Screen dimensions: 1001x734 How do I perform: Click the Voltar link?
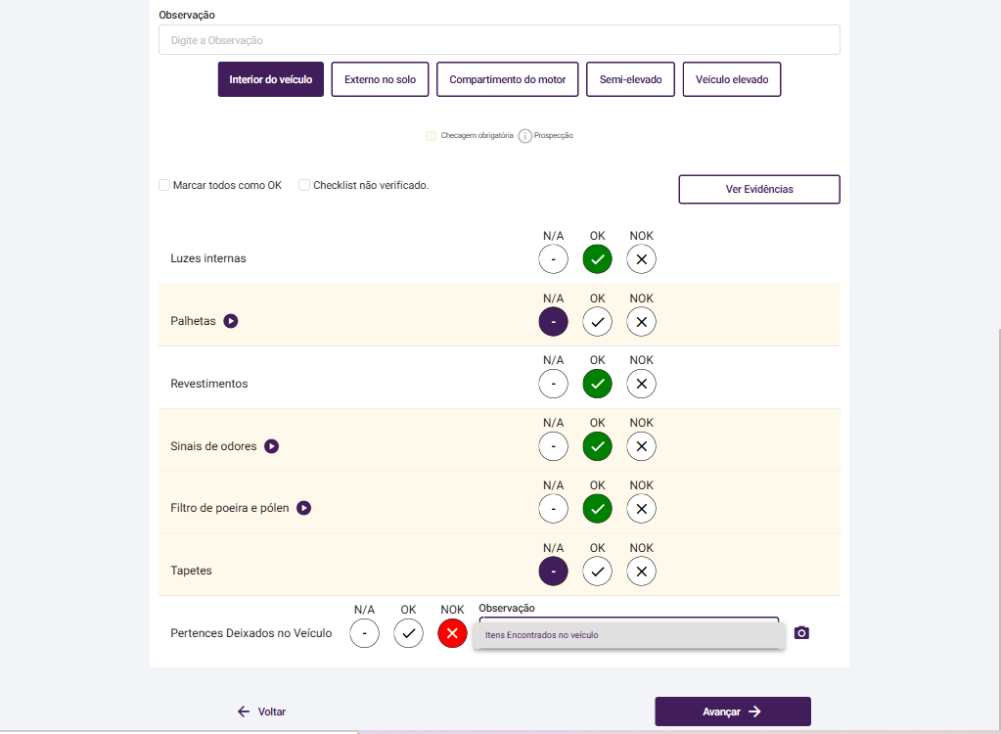coord(261,711)
